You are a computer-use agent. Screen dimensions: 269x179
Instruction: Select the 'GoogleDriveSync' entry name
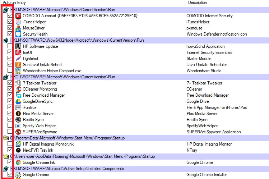click(38, 101)
